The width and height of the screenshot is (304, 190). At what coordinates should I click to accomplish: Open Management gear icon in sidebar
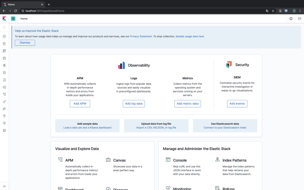pos(4,130)
